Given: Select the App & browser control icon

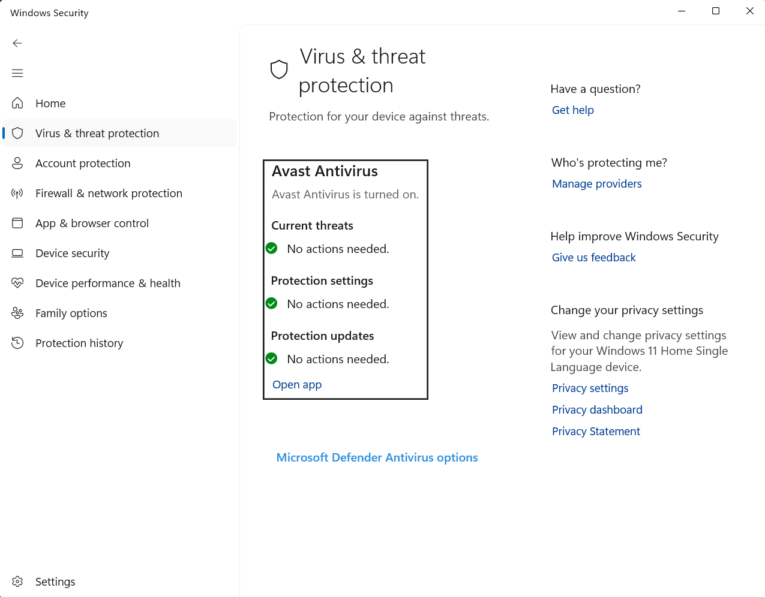Looking at the screenshot, I should pos(17,223).
